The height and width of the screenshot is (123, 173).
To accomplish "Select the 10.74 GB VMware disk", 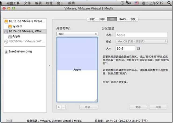I will tap(25, 31).
